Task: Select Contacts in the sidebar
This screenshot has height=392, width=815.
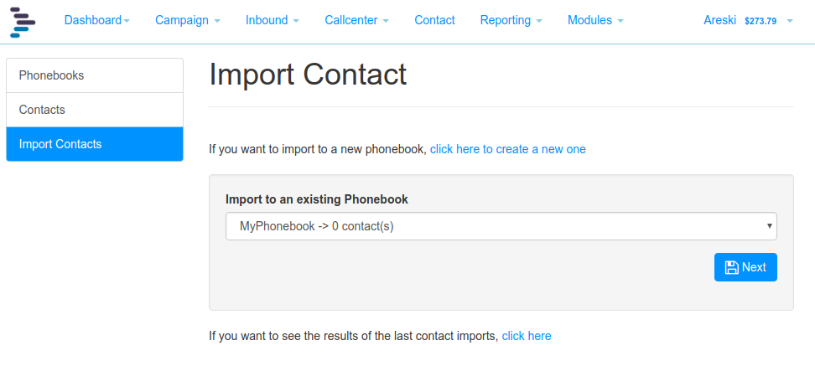Action: pos(95,110)
